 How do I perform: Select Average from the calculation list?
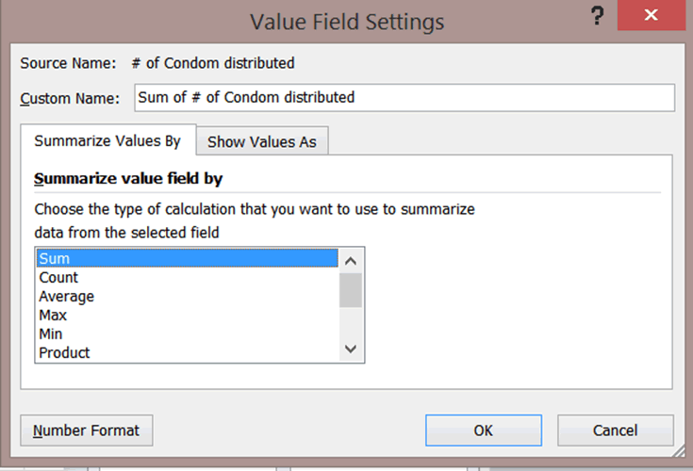(188, 296)
